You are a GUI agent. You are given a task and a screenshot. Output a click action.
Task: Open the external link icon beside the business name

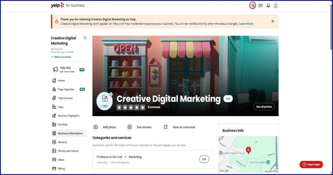85,38
